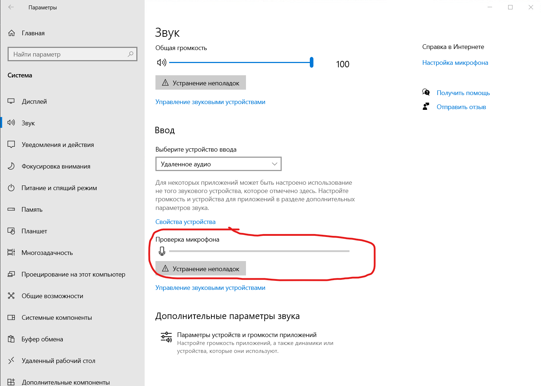The width and height of the screenshot is (541, 386).
Task: Select Удаленный рабочий стол in sidebar
Action: tap(58, 361)
